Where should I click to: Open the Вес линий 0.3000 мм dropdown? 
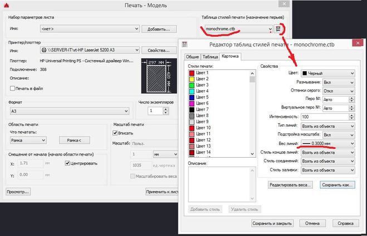click(x=351, y=143)
